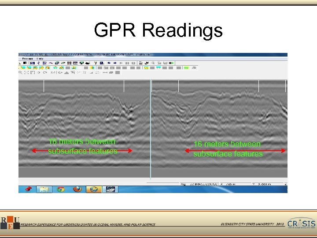The height and width of the screenshot is (238, 317).
Task: Open Firefox from the taskbar
Action: pyautogui.click(x=77, y=189)
